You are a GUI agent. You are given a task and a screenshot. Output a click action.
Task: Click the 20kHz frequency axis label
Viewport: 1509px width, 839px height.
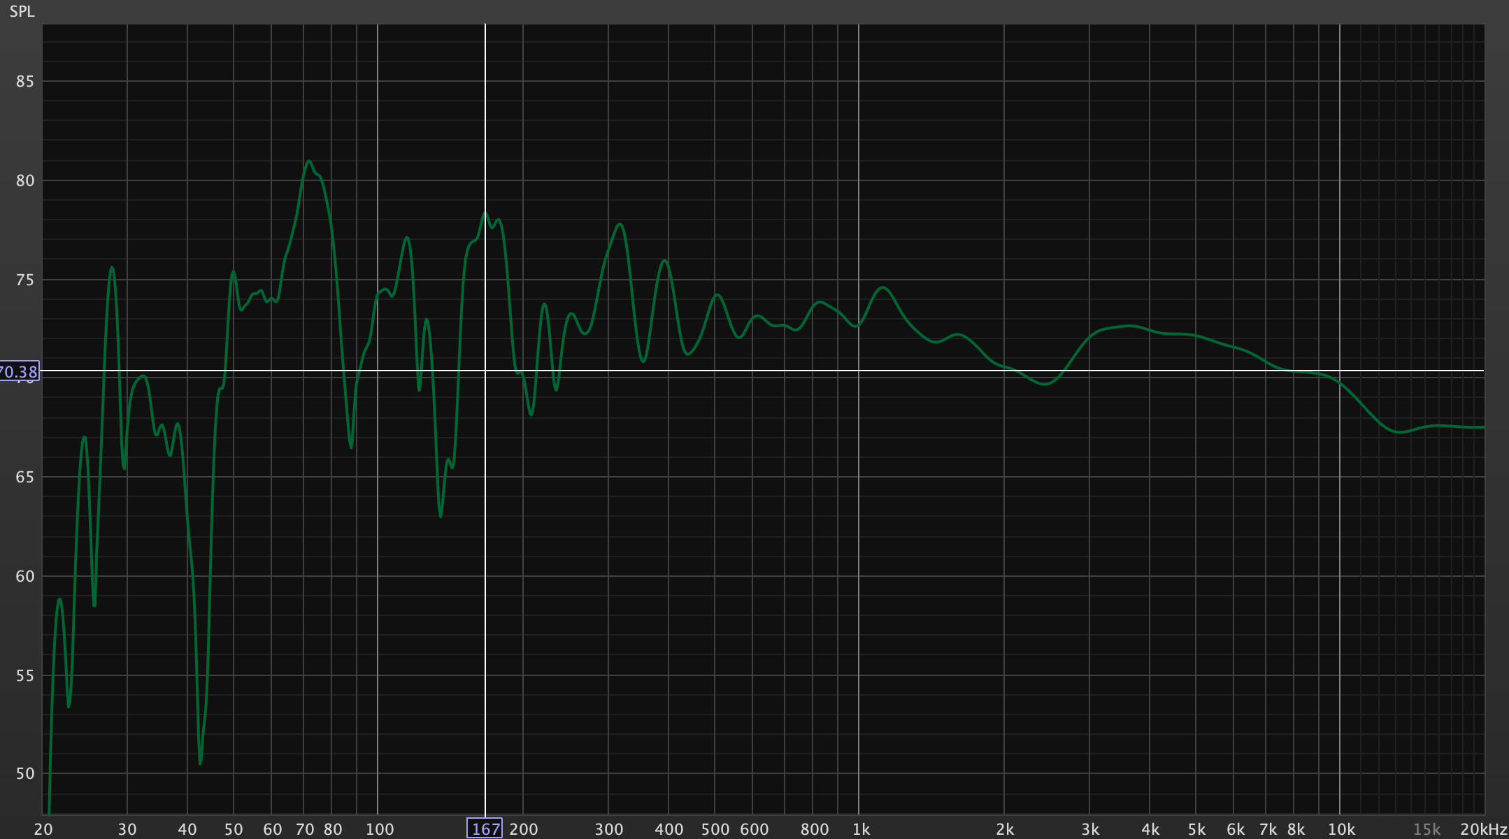coord(1482,830)
